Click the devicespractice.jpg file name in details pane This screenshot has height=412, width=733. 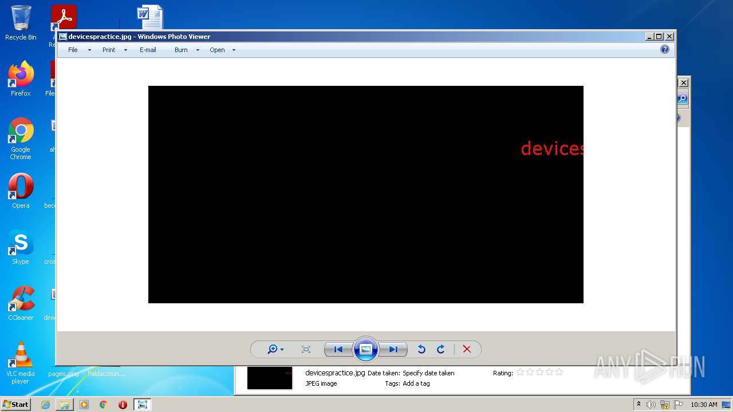(335, 373)
